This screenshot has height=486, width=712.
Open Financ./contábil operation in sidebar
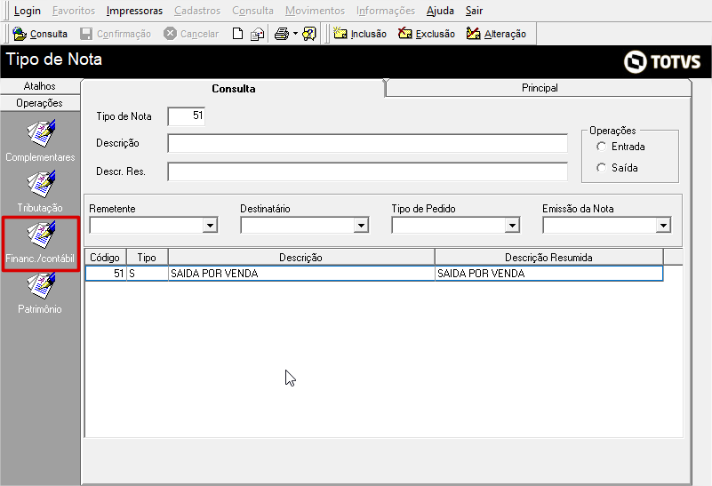click(40, 243)
